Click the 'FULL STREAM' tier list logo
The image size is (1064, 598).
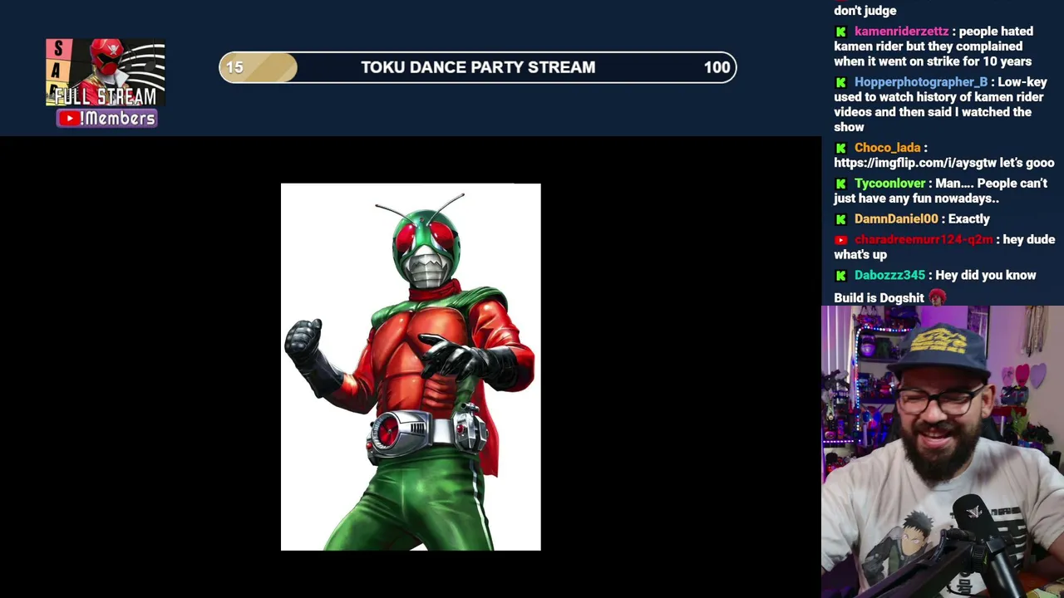[x=106, y=73]
